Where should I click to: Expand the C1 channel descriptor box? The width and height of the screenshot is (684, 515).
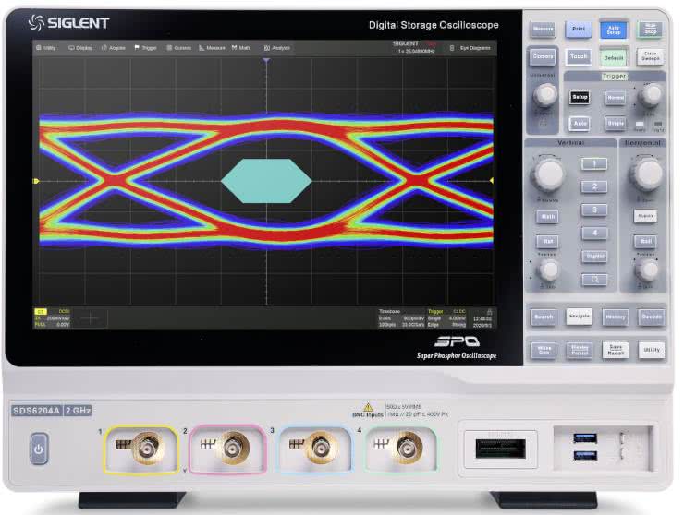53,318
